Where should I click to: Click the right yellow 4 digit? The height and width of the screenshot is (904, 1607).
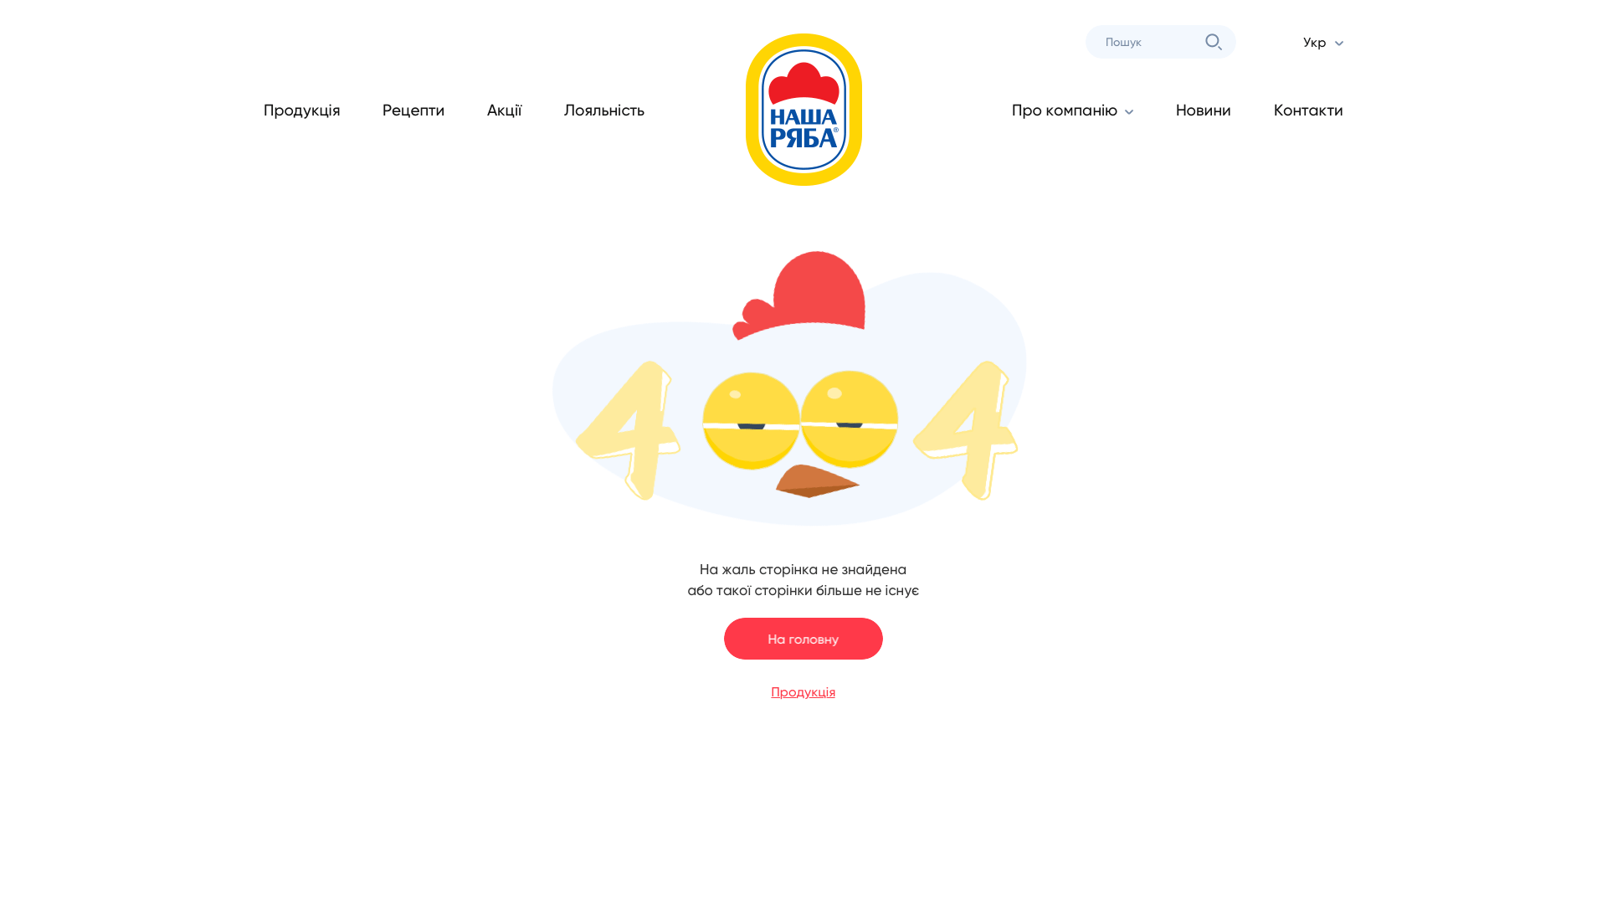(966, 430)
